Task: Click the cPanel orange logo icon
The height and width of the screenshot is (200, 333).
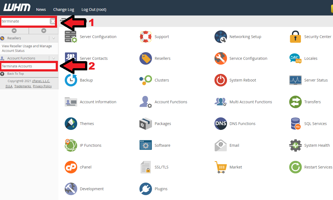Action: tap(71, 167)
